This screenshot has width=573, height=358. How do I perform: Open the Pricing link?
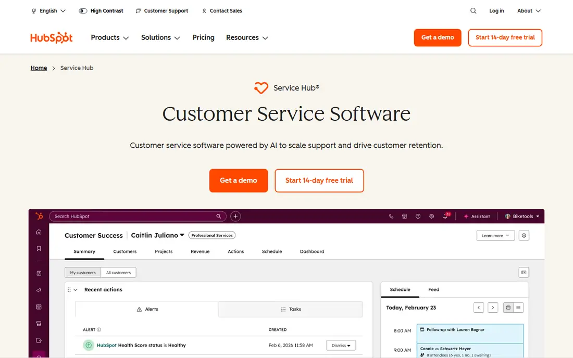tap(204, 37)
